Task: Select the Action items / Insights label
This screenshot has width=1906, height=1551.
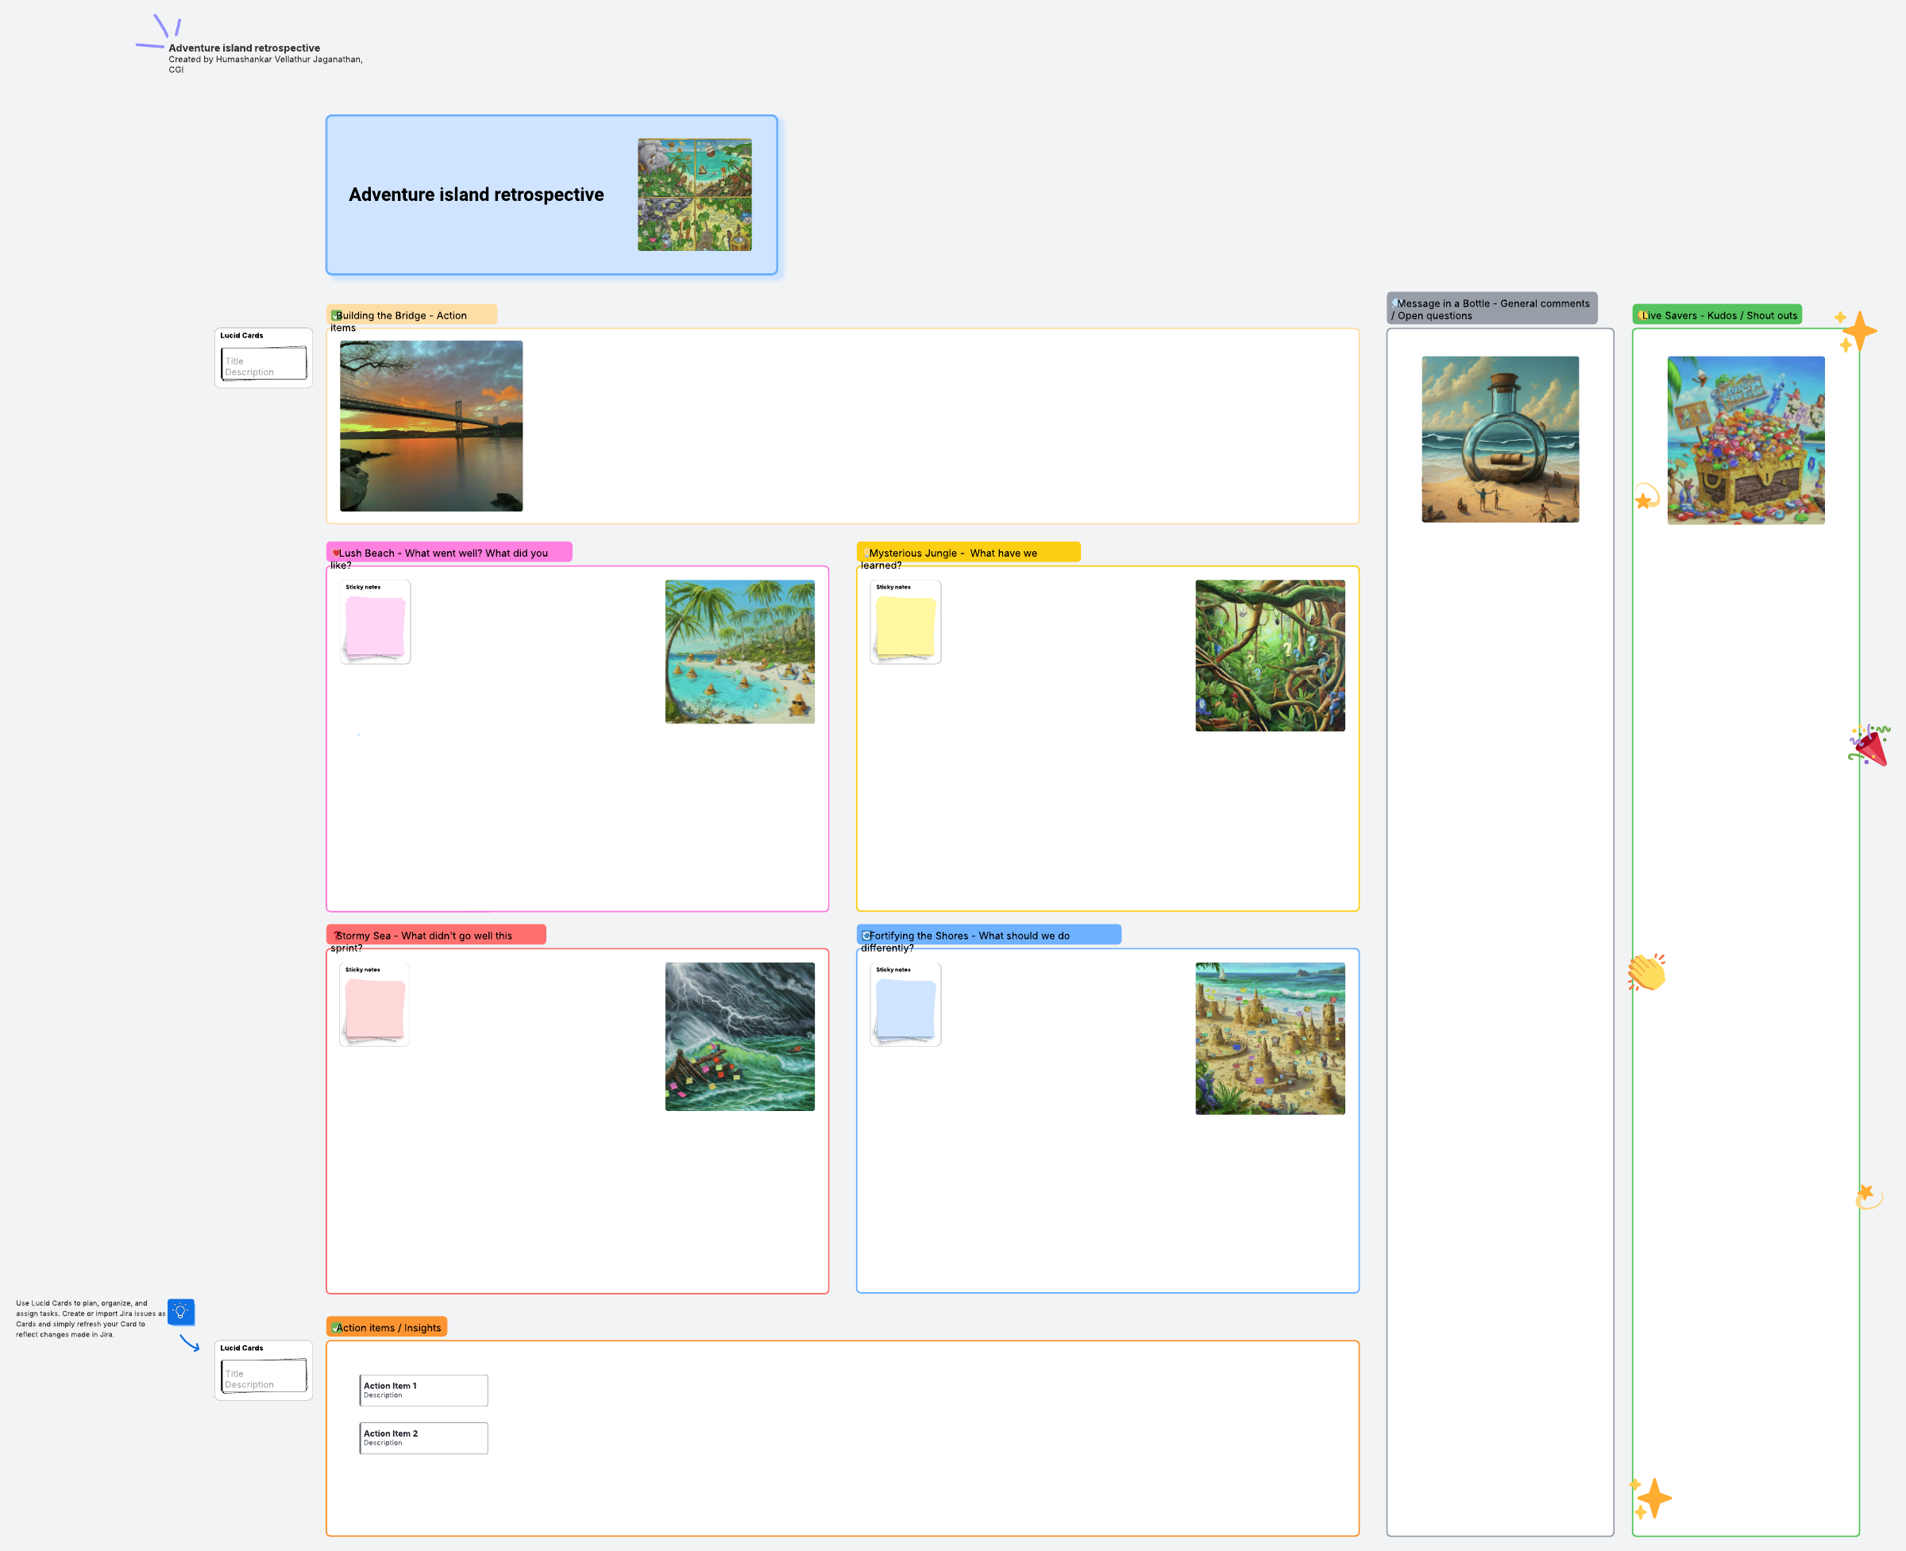Action: (387, 1327)
